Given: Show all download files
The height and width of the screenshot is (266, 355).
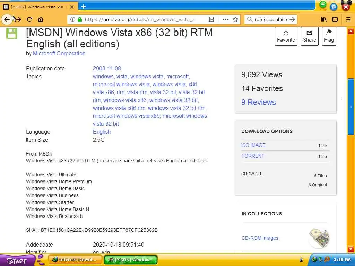Looking at the screenshot, I should point(252,174).
